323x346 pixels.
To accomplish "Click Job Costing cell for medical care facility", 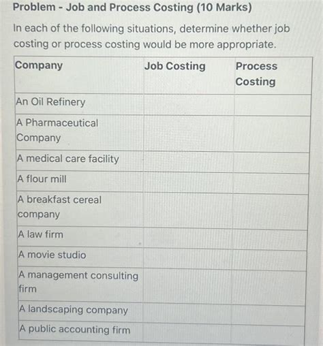I will tap(188, 161).
